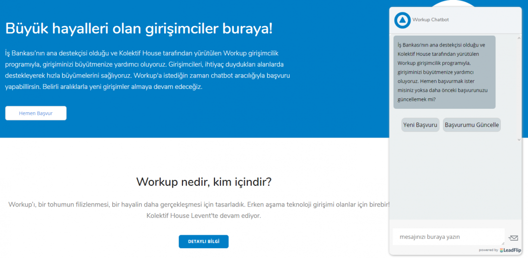Click the chat scrollbar down arrow
Image resolution: width=528 pixels, height=258 pixels.
(519, 139)
